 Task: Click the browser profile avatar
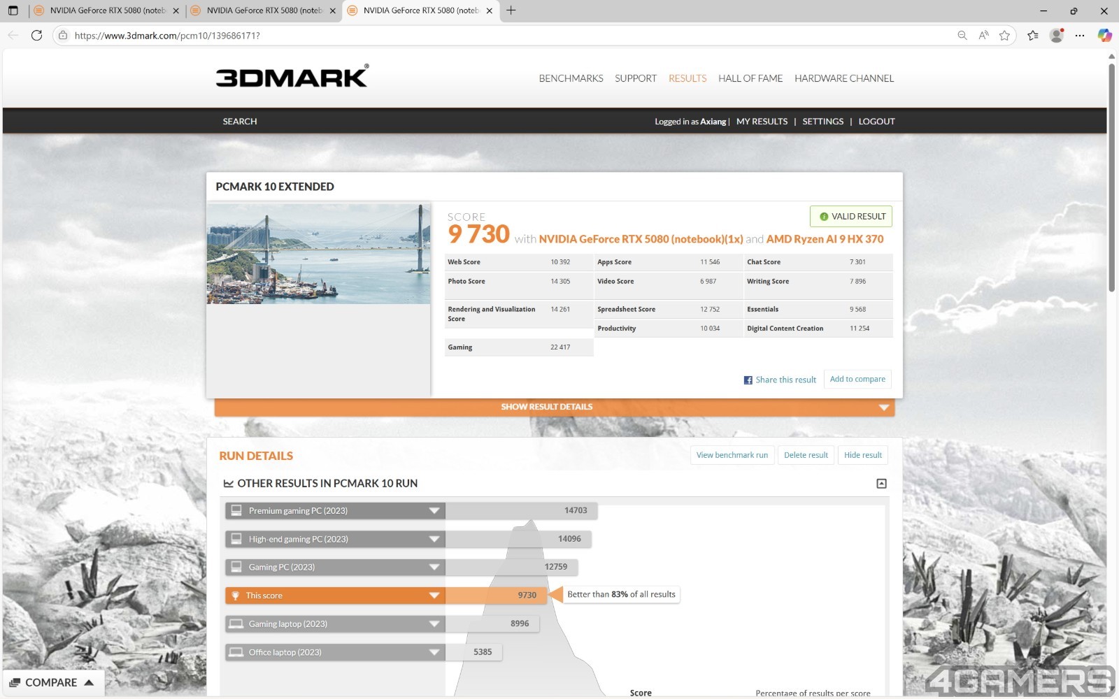[x=1057, y=35]
